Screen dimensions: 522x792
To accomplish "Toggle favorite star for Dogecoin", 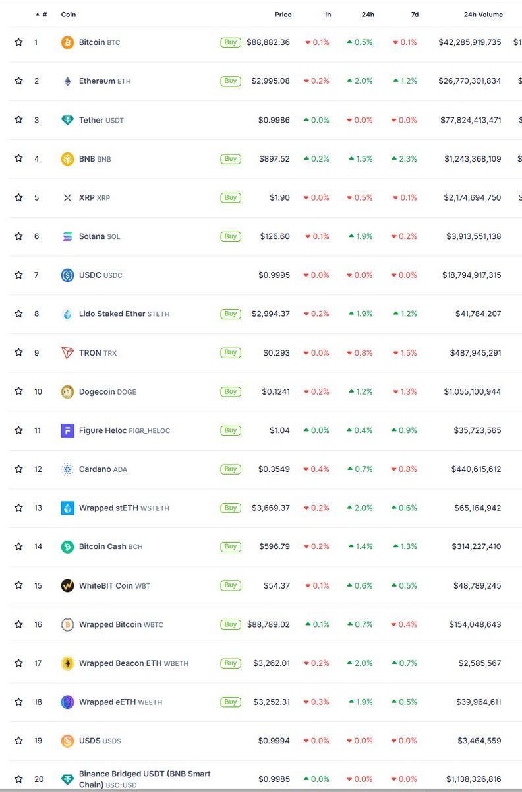I will coord(18,391).
